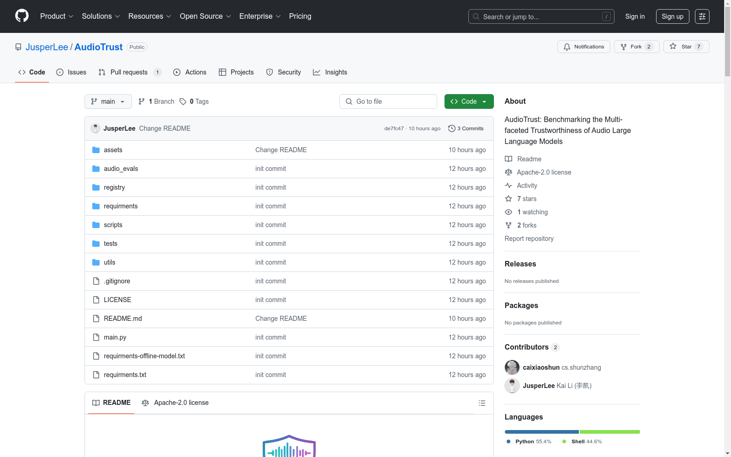This screenshot has width=731, height=457.
Task: Click JusperLee avatar in Contributors
Action: point(512,386)
